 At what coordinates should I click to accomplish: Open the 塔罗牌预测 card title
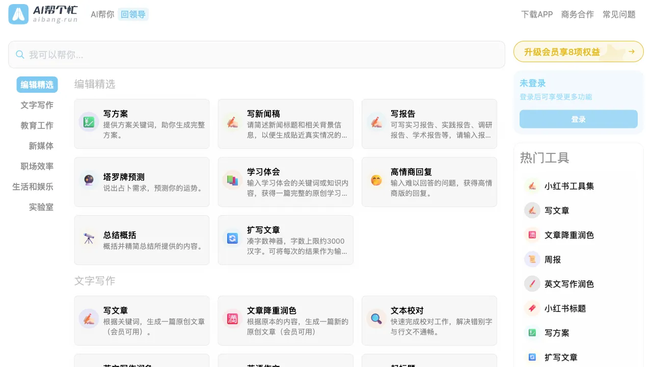[x=124, y=177]
